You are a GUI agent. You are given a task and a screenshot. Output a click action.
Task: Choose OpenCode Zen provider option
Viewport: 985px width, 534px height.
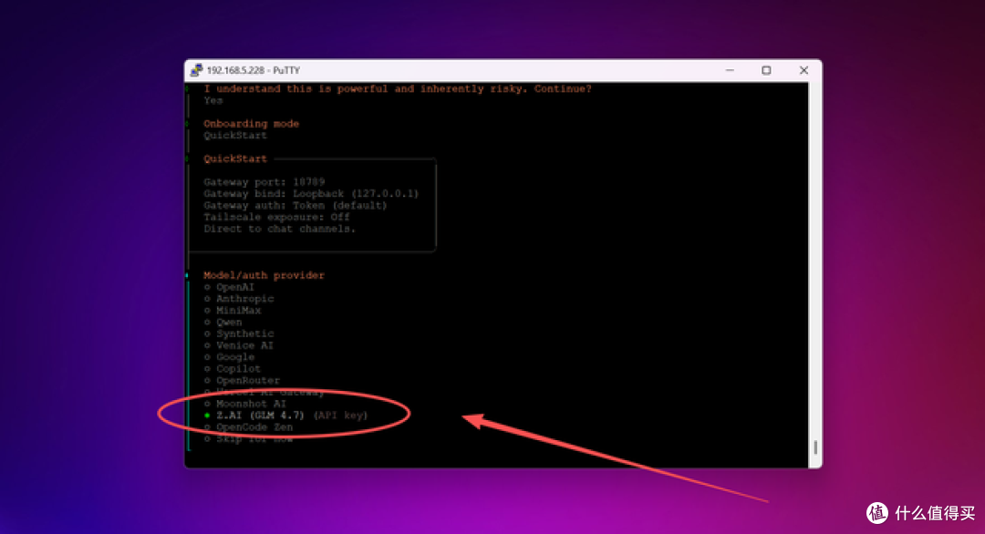click(x=248, y=426)
